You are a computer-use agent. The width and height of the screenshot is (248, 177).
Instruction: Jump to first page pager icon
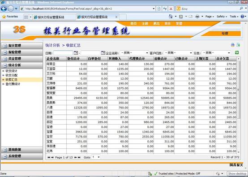pos(49,157)
